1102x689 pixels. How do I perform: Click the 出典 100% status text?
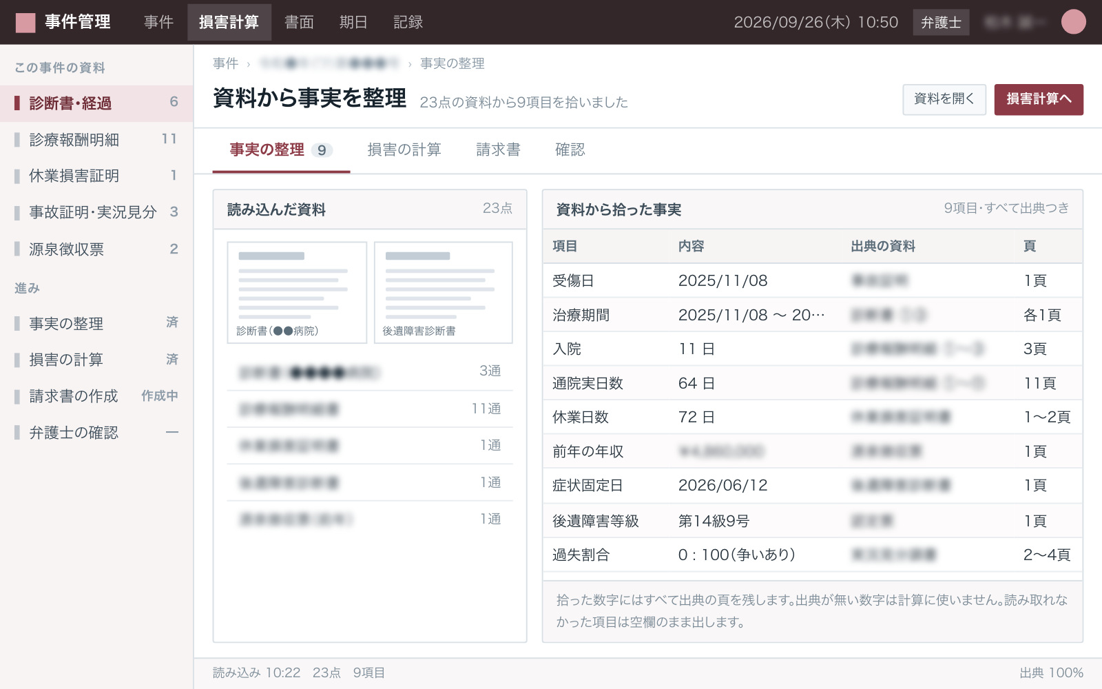(x=1051, y=672)
